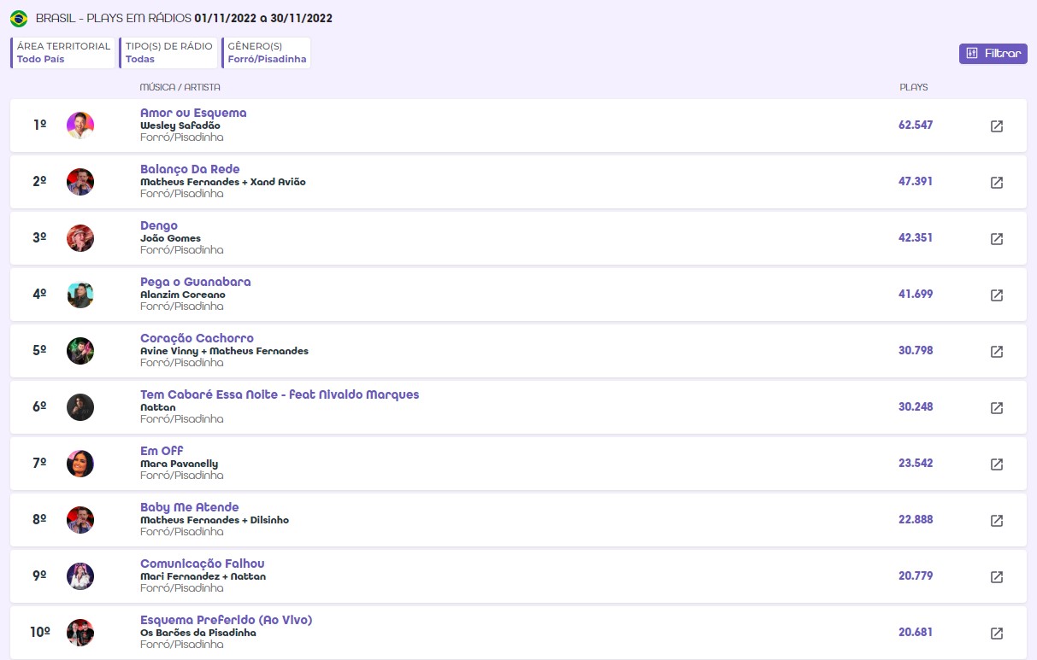Open Área Territorial filter set to Todo País
This screenshot has height=660, width=1037.
[62, 53]
